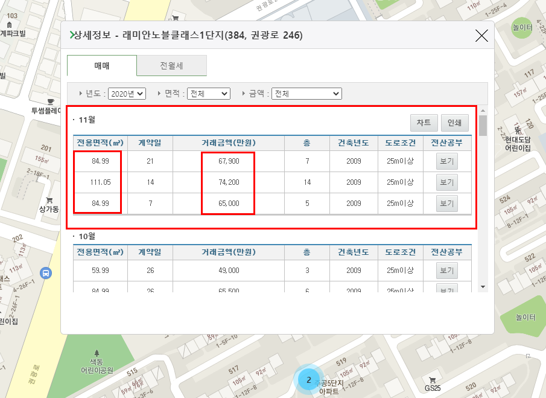546x398 pixels.
Task: Click 보기 for the 74,200 transaction
Action: click(447, 182)
